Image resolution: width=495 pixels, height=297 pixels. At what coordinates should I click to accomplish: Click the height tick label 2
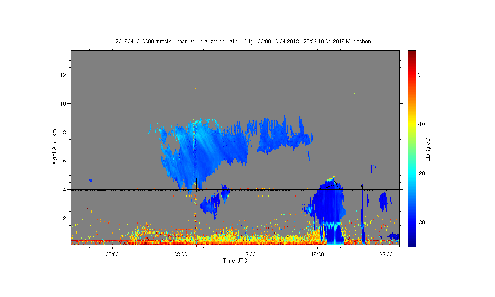click(x=64, y=218)
